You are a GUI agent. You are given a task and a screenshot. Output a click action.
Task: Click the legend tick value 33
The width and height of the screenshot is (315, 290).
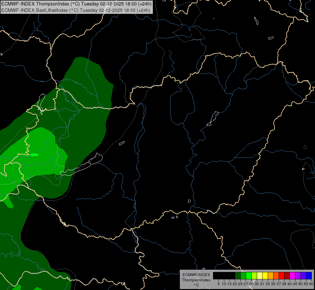pos(268,284)
